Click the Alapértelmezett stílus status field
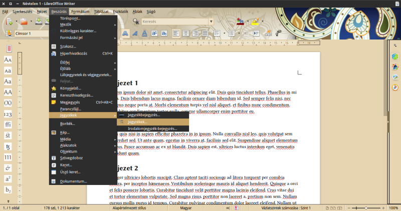 (x=129, y=208)
